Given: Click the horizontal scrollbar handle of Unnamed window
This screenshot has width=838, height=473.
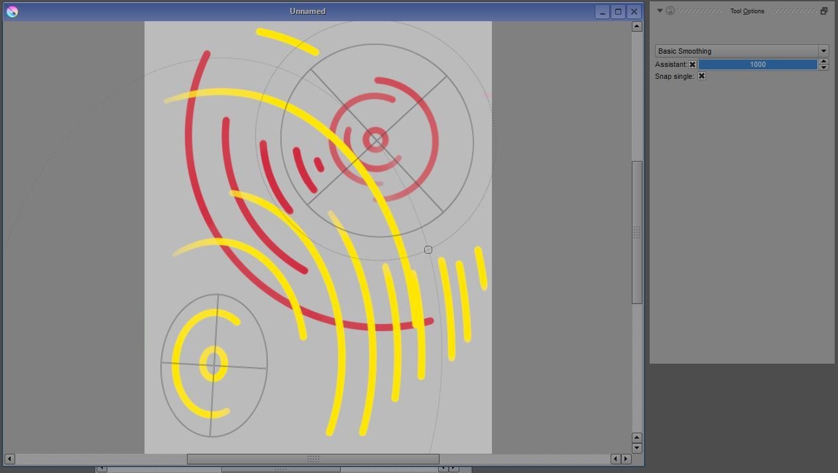Looking at the screenshot, I should [x=313, y=458].
